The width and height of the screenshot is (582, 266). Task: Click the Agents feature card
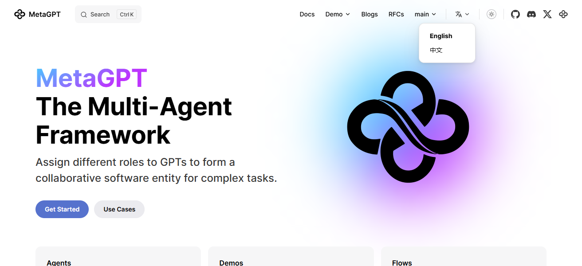[x=118, y=256]
